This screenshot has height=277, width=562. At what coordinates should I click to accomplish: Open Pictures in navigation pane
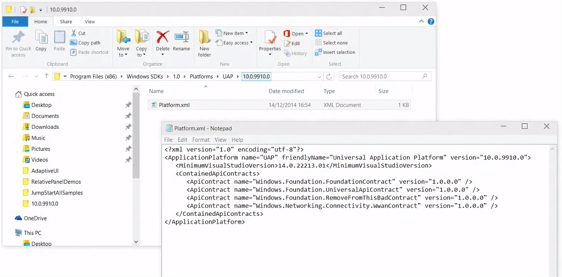37,149
